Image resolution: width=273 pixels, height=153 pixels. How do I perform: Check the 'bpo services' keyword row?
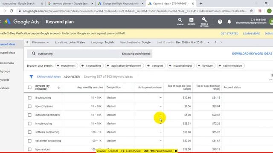click(x=29, y=149)
